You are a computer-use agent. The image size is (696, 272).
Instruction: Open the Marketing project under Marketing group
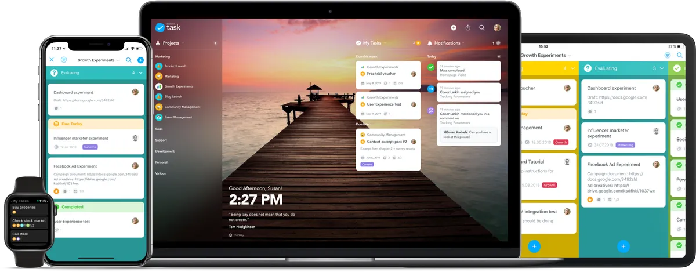(x=168, y=76)
